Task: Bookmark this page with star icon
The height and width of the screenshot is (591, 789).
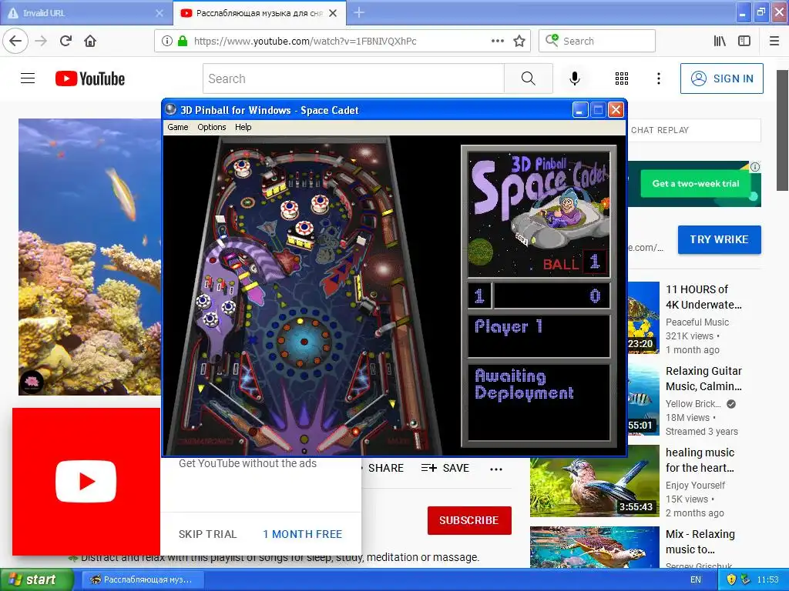Action: click(519, 41)
